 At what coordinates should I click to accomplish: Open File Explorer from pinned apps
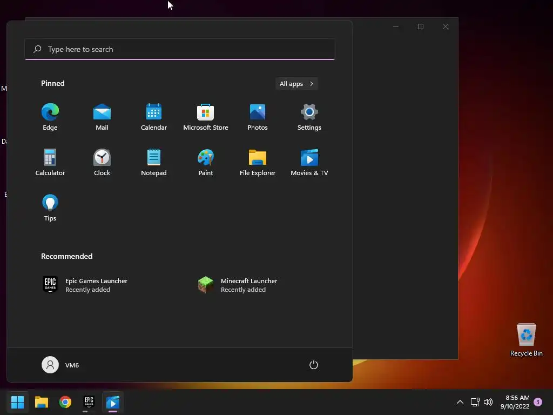pos(258,162)
